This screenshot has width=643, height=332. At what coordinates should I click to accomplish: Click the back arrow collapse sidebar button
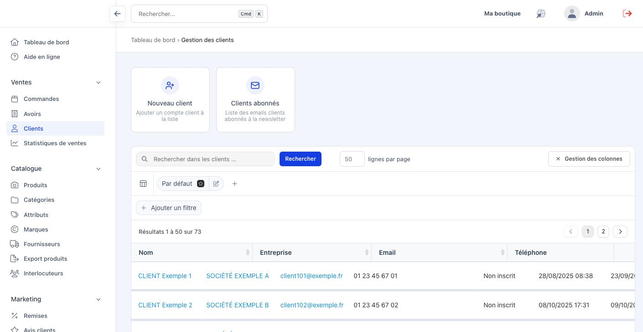[x=117, y=14]
